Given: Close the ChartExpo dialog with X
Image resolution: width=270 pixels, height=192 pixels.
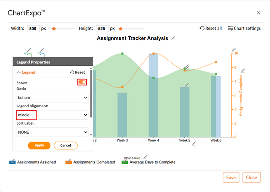Looking at the screenshot, I should [x=259, y=13].
